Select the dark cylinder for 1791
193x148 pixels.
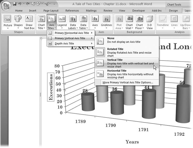(x=149, y=104)
